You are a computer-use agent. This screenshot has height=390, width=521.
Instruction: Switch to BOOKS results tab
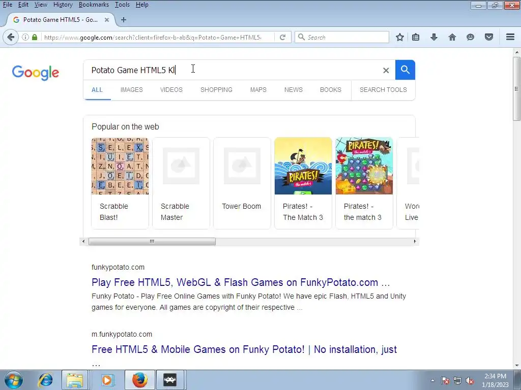pyautogui.click(x=331, y=90)
